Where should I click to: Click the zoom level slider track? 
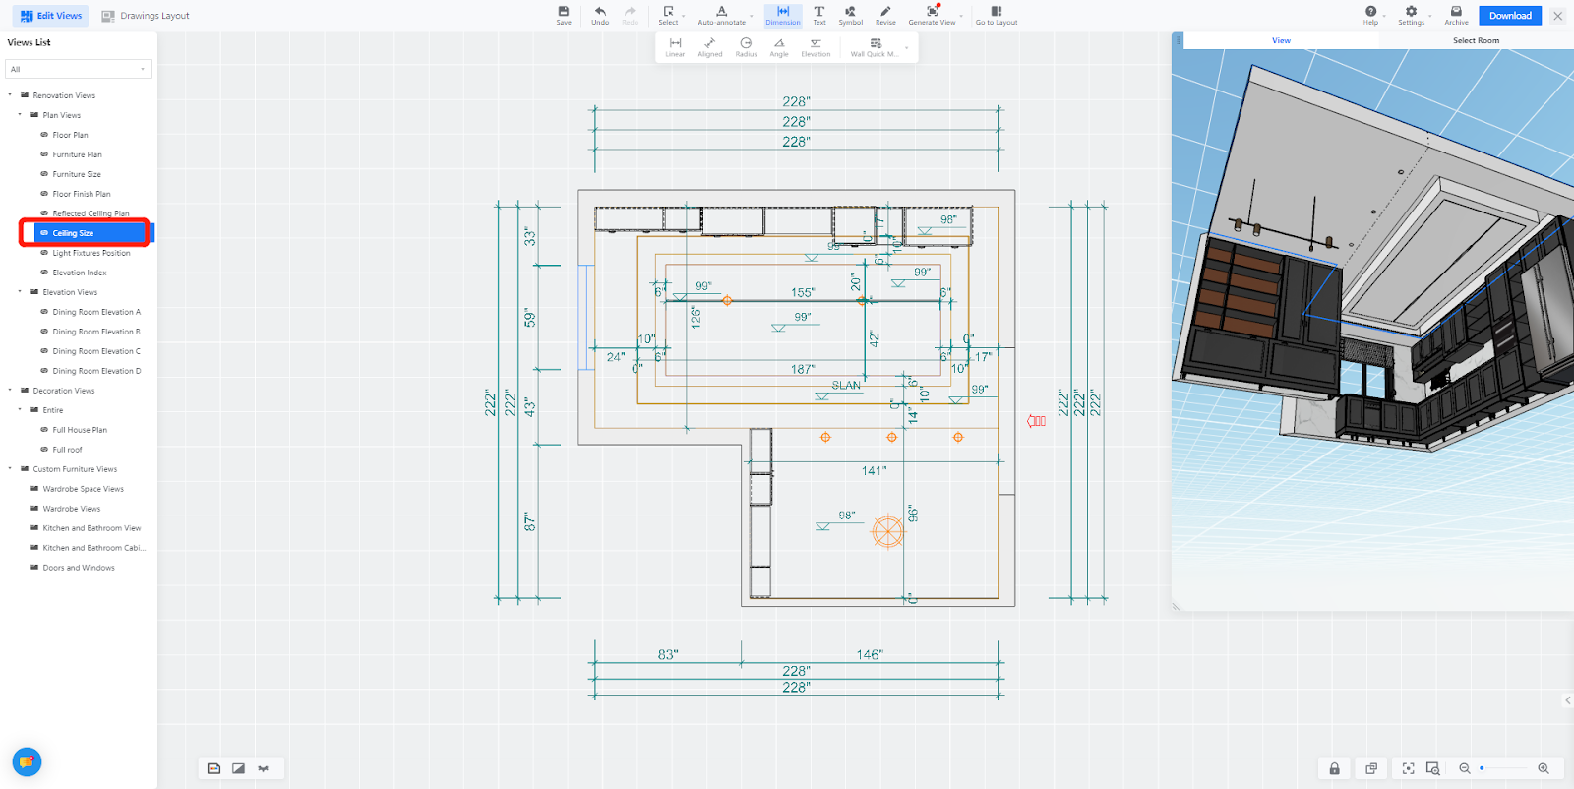[x=1503, y=768]
